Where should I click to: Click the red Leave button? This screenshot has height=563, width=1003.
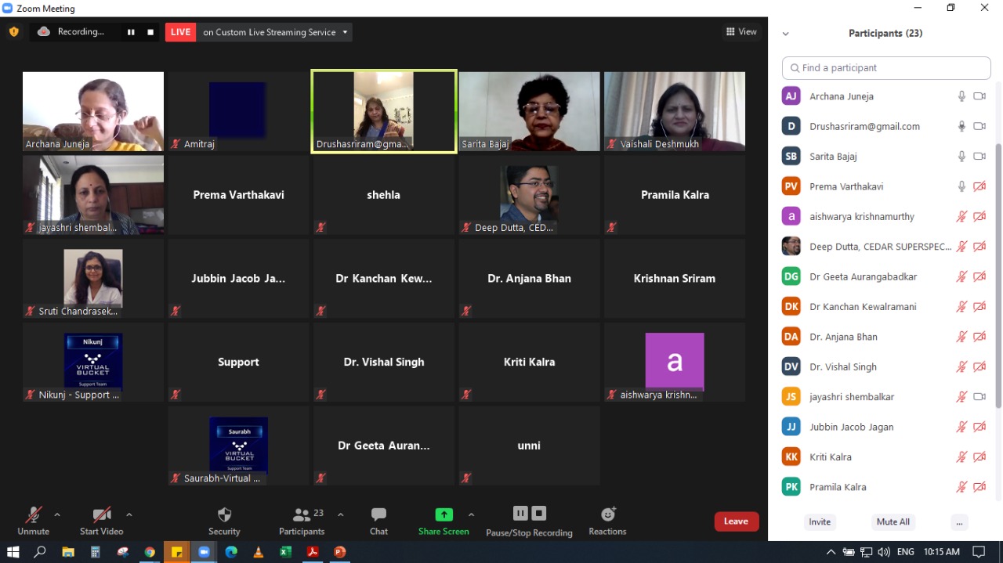(736, 521)
